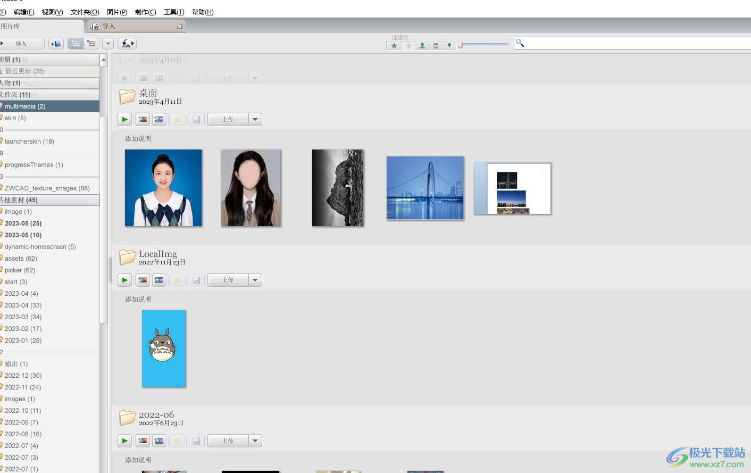Screen dimensions: 751x473
Task: Play slideshow for the 2022-06 folder
Action: pyautogui.click(x=124, y=441)
